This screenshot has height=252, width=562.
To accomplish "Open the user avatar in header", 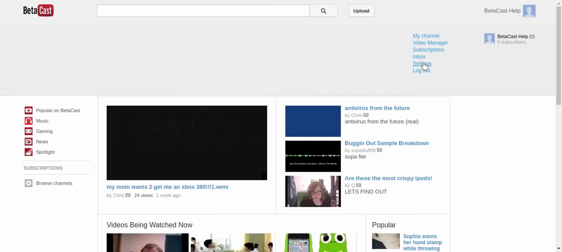I will pos(529,11).
